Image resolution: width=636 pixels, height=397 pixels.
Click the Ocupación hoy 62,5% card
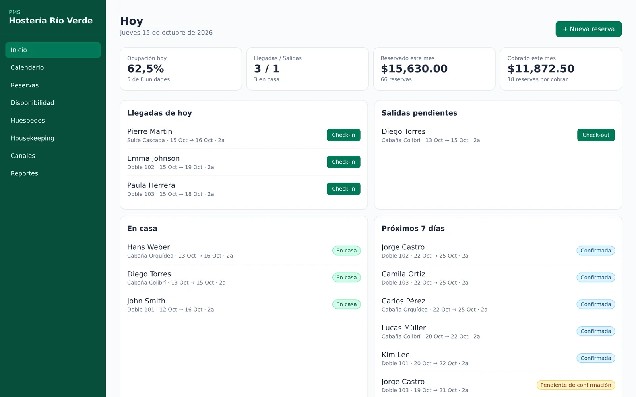pyautogui.click(x=181, y=69)
